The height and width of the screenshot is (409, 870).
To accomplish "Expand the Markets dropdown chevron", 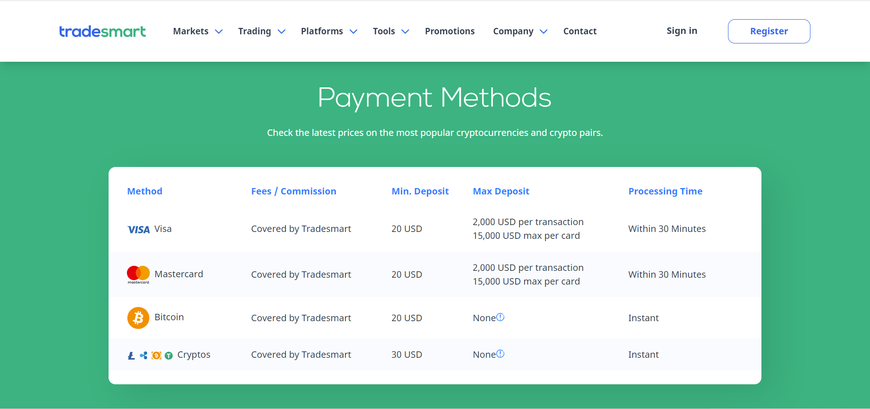I will (x=219, y=32).
